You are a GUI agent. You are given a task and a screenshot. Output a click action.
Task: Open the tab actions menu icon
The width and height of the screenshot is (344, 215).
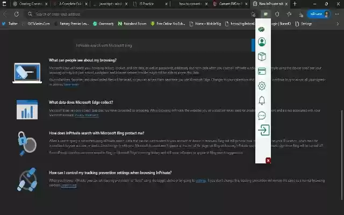4,4
